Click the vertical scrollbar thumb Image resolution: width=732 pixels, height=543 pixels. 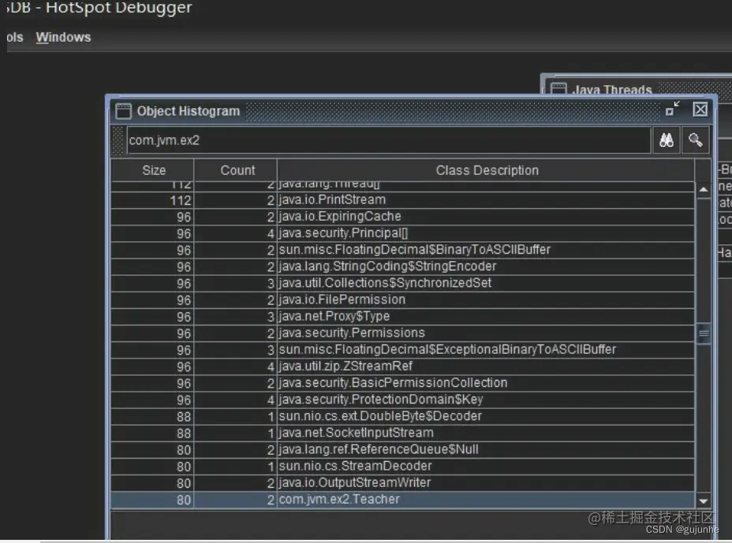click(x=703, y=333)
